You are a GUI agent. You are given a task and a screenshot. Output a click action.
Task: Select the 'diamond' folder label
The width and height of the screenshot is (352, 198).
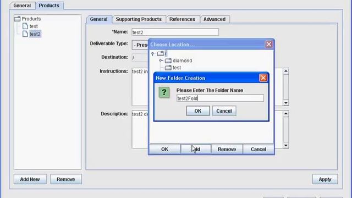182,61
